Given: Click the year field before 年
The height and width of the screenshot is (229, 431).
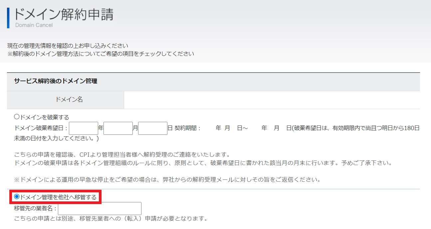Looking at the screenshot, I should (x=83, y=128).
